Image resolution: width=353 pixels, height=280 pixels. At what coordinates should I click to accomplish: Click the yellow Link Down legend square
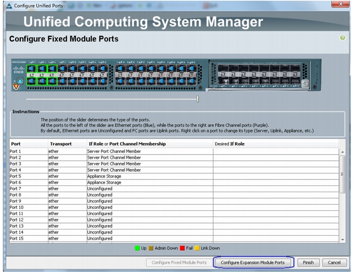click(x=197, y=248)
